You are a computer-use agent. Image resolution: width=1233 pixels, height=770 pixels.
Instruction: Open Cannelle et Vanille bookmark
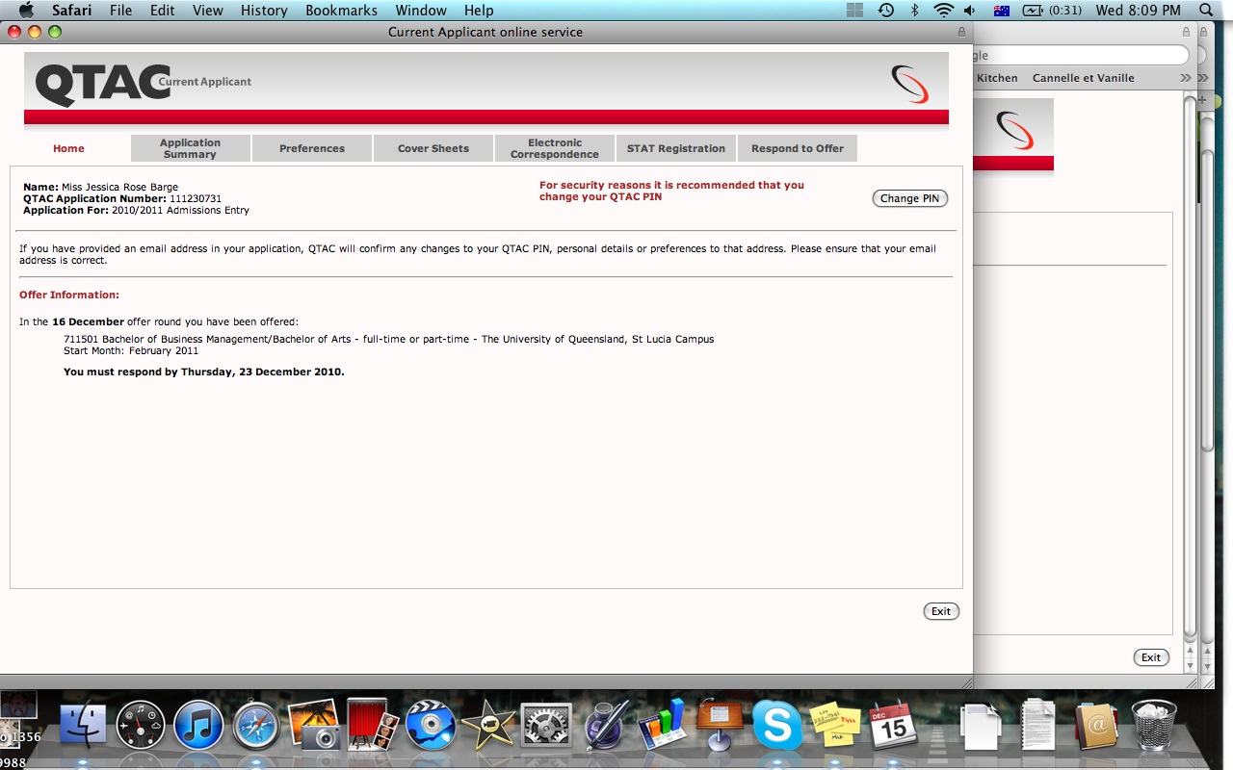(x=1084, y=78)
